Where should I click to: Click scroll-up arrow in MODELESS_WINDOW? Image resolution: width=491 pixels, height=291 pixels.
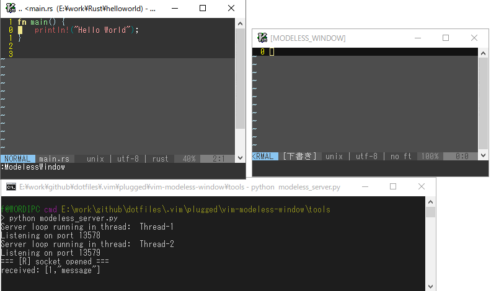click(x=483, y=53)
